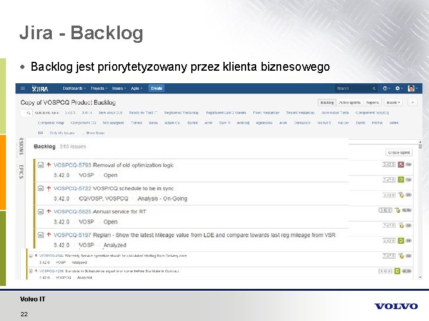429x321 pixels.
Task: Toggle the Component Vosp quick filter
Action: (51, 123)
